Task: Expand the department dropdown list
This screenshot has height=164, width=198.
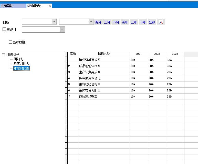Action: (62, 30)
